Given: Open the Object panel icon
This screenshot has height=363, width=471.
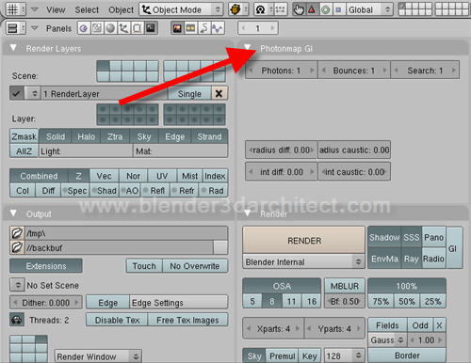Looking at the screenshot, I should pos(123,28).
